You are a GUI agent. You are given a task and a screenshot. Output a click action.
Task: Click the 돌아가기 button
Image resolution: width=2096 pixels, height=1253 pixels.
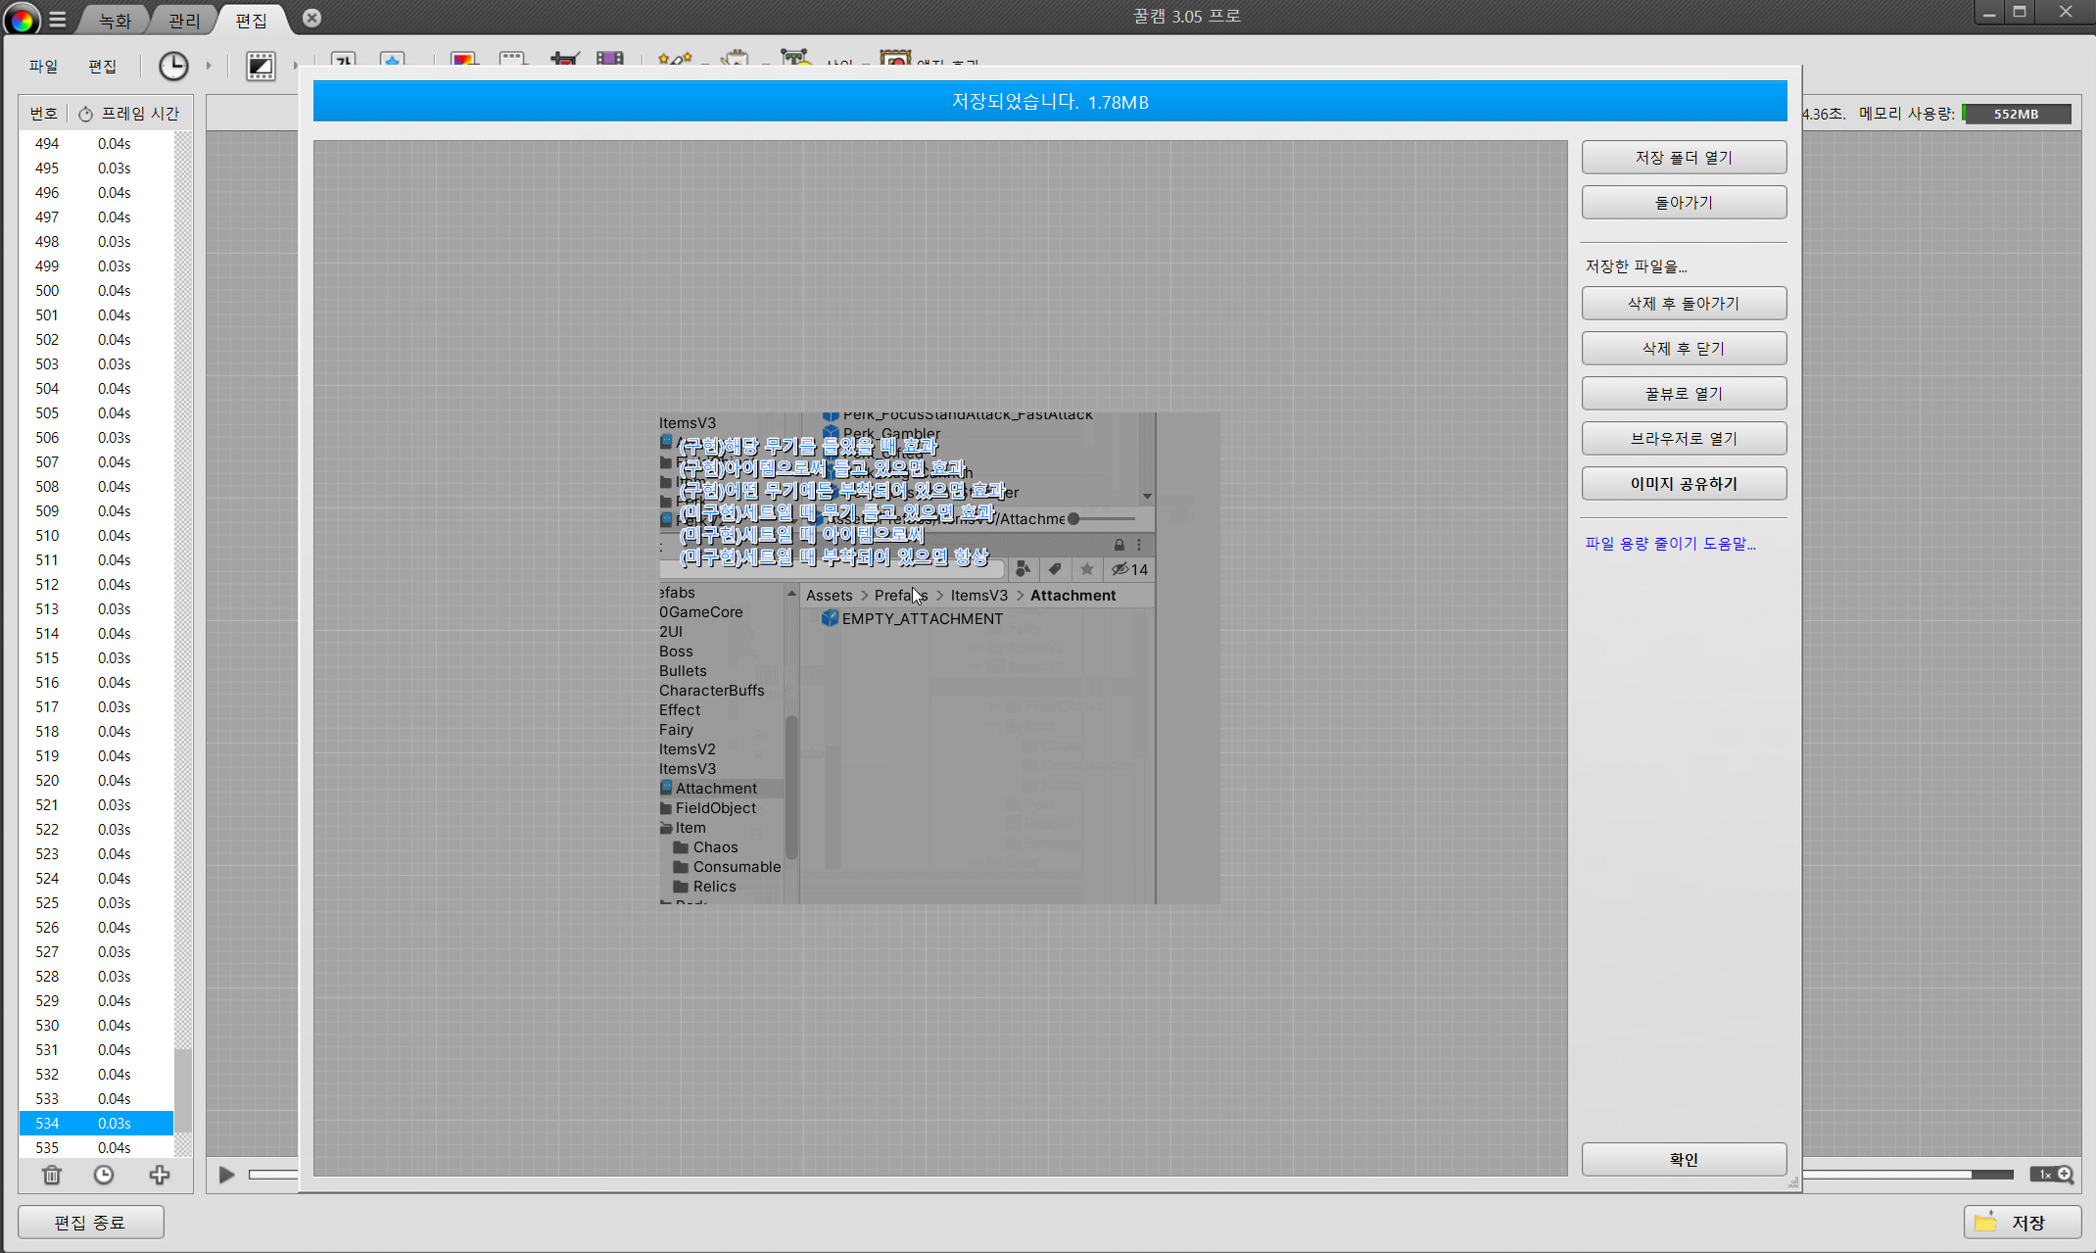tap(1684, 203)
